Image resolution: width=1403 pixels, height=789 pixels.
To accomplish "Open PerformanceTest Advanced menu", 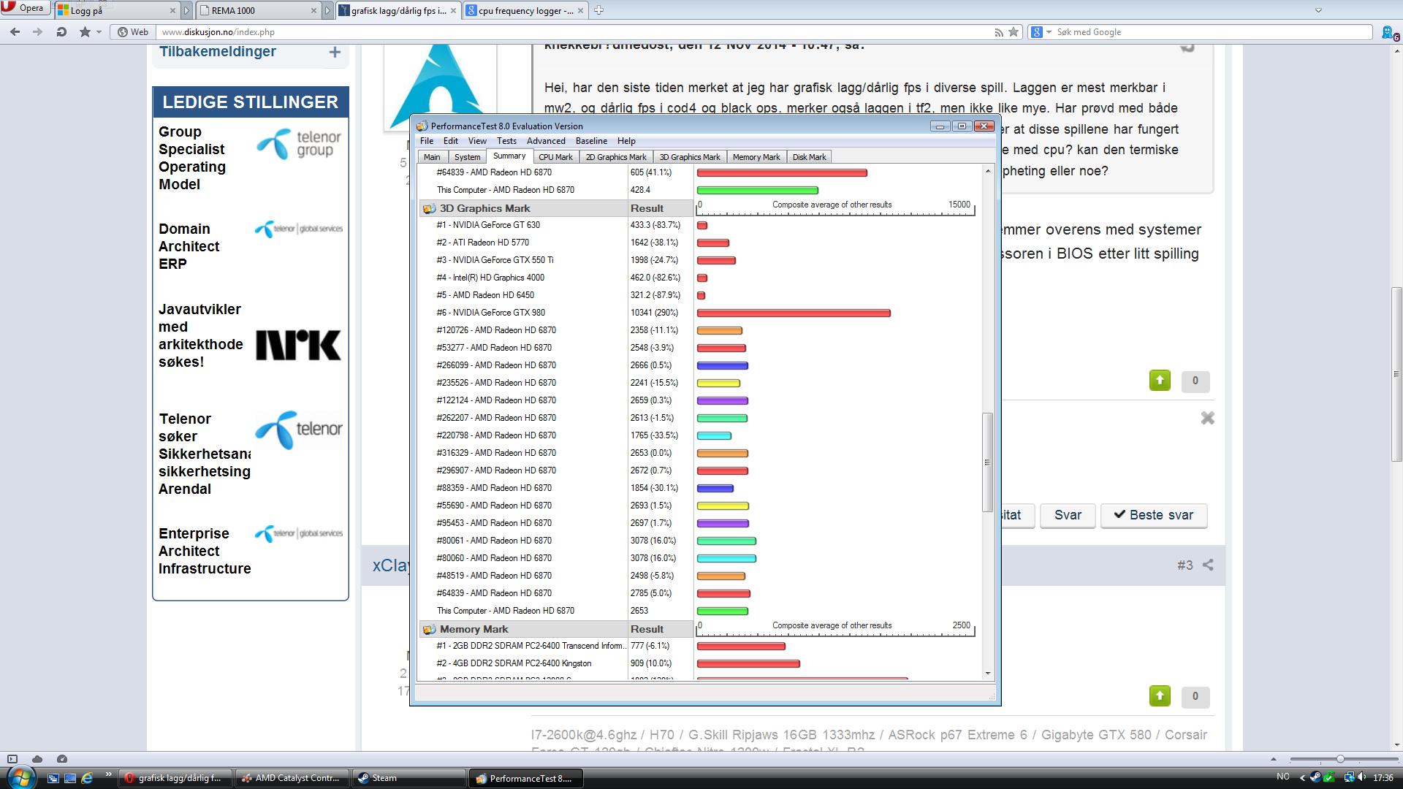I will click(x=546, y=141).
